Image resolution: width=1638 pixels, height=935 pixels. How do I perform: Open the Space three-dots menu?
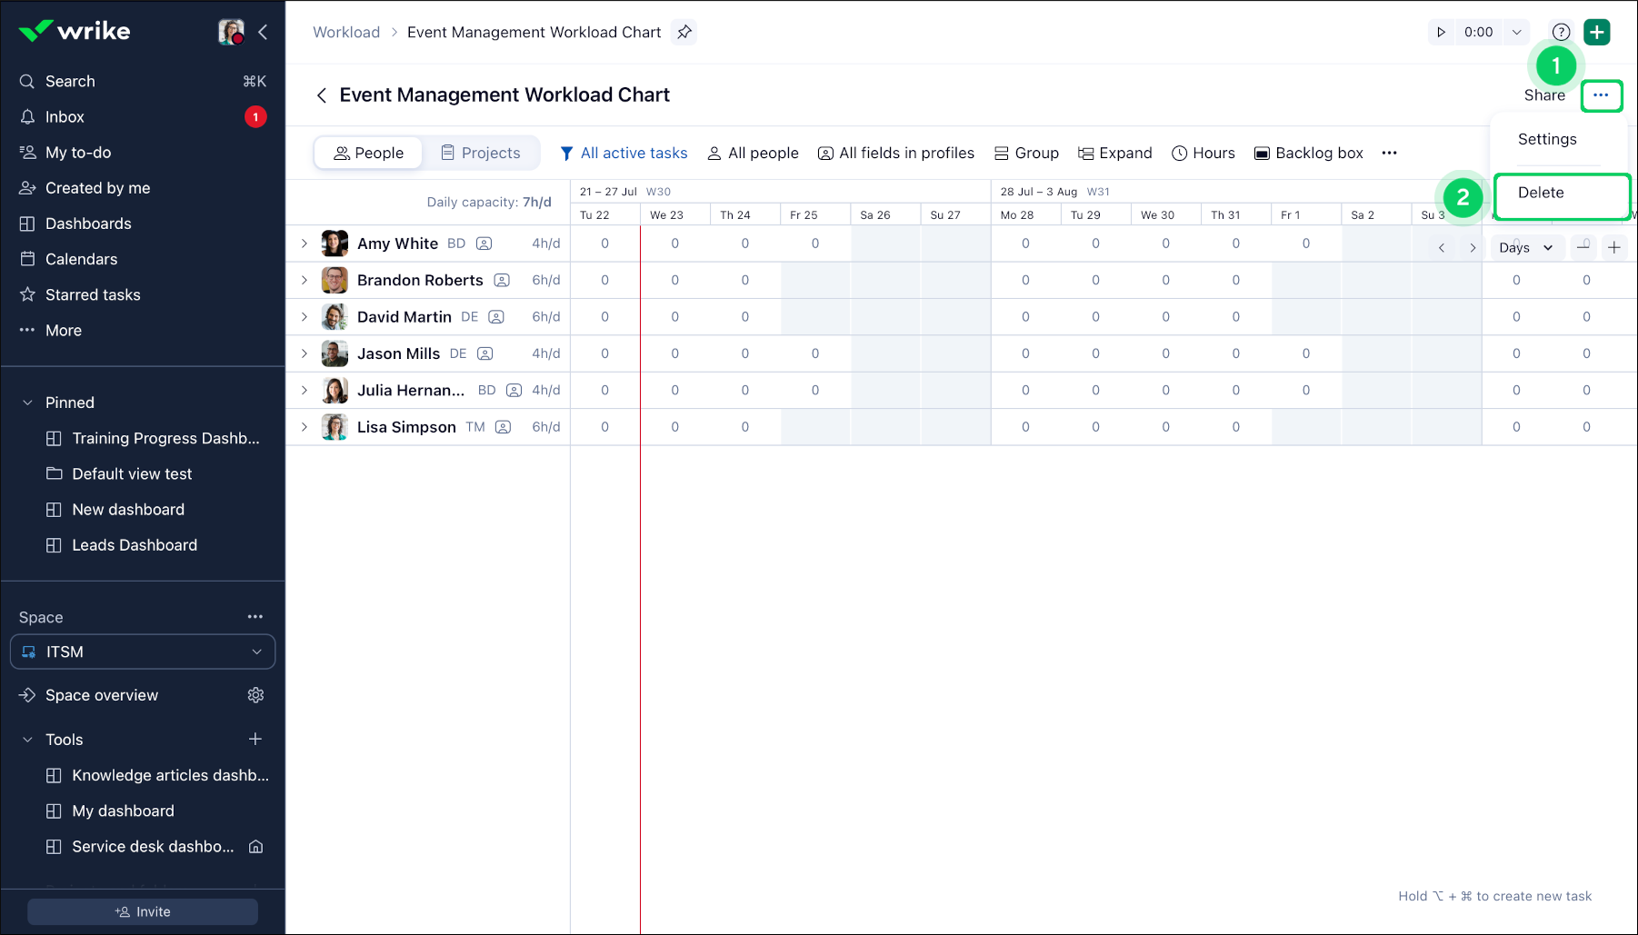click(x=255, y=617)
